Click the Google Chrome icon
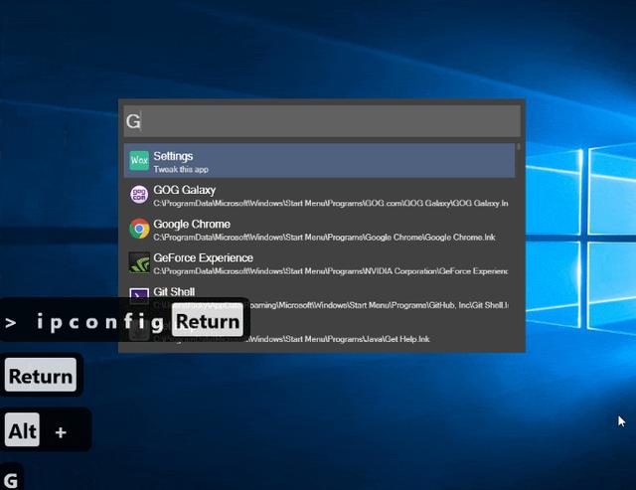This screenshot has width=636, height=490. coord(139,229)
